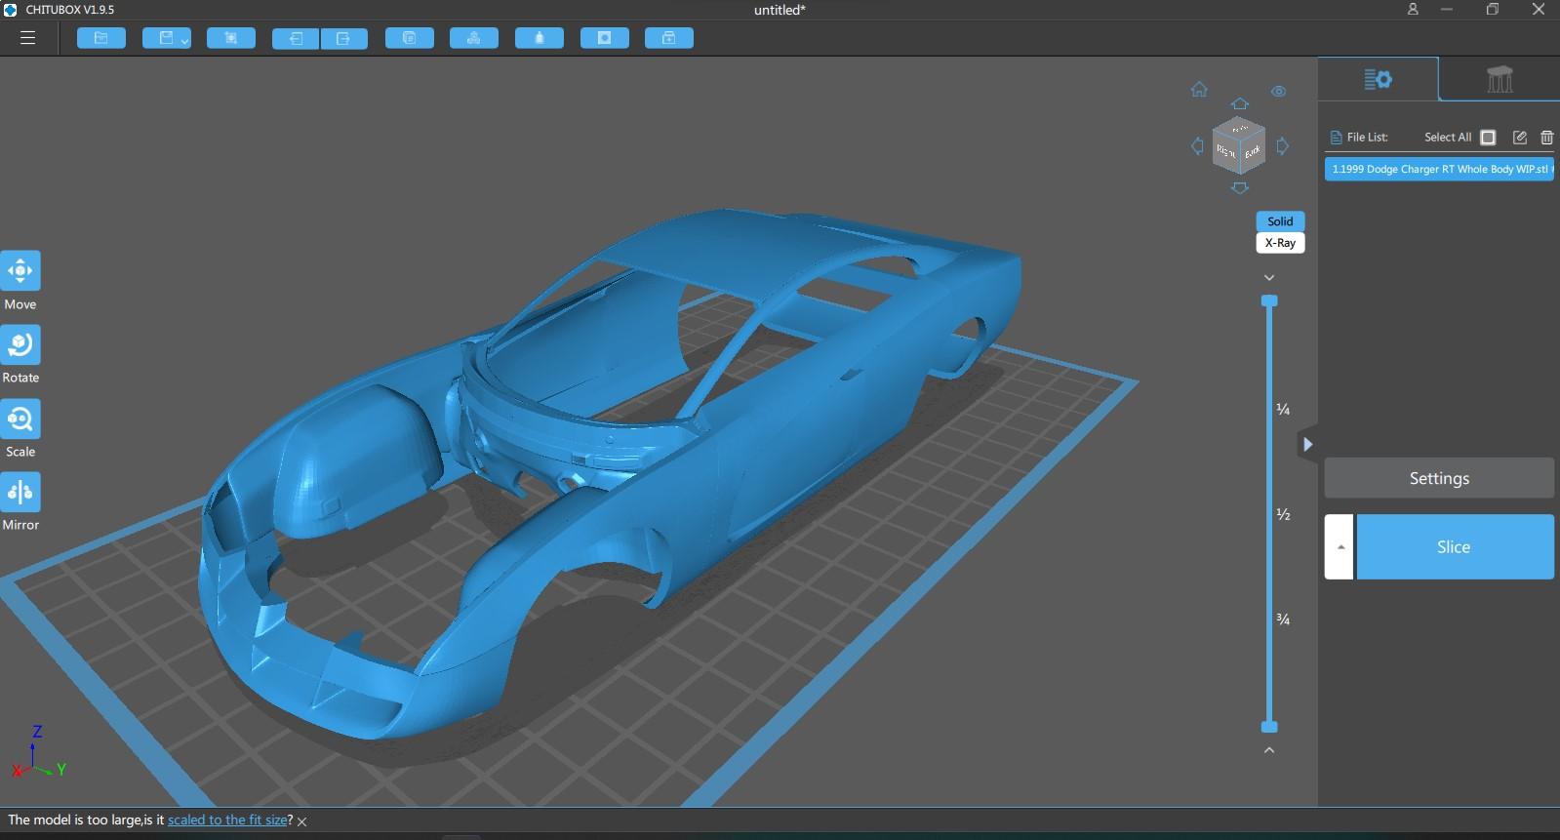
Task: Click the open file folder toolbar icon
Action: click(101, 38)
